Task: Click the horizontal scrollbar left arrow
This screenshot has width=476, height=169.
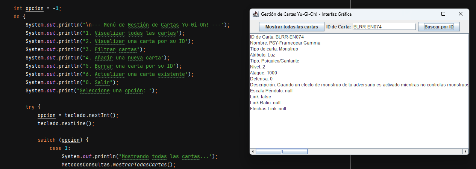Action: pos(253,151)
